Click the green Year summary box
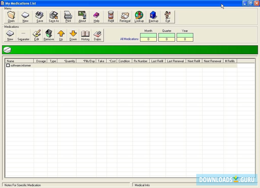260x188 pixels. (185, 35)
